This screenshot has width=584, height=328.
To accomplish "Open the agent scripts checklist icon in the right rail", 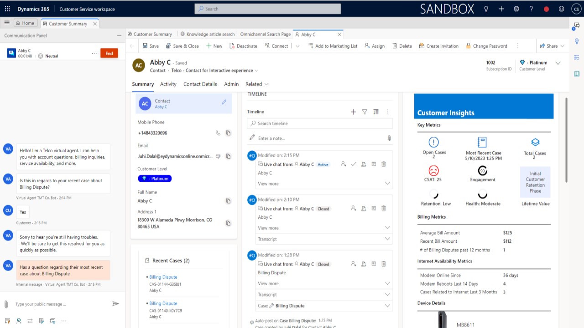I will (577, 57).
